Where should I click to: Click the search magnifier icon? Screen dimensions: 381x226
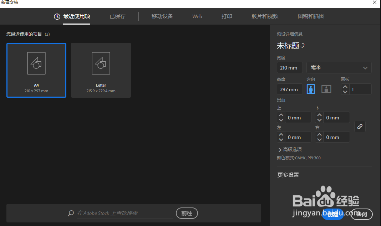pyautogui.click(x=71, y=213)
